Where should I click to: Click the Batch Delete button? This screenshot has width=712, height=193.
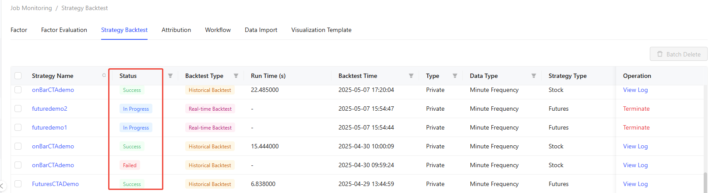678,54
